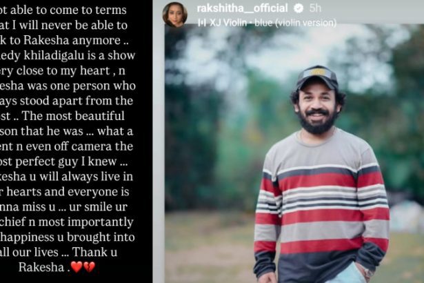Open the XJ Violin artist label
The width and height of the screenshot is (424, 283).
pyautogui.click(x=228, y=23)
